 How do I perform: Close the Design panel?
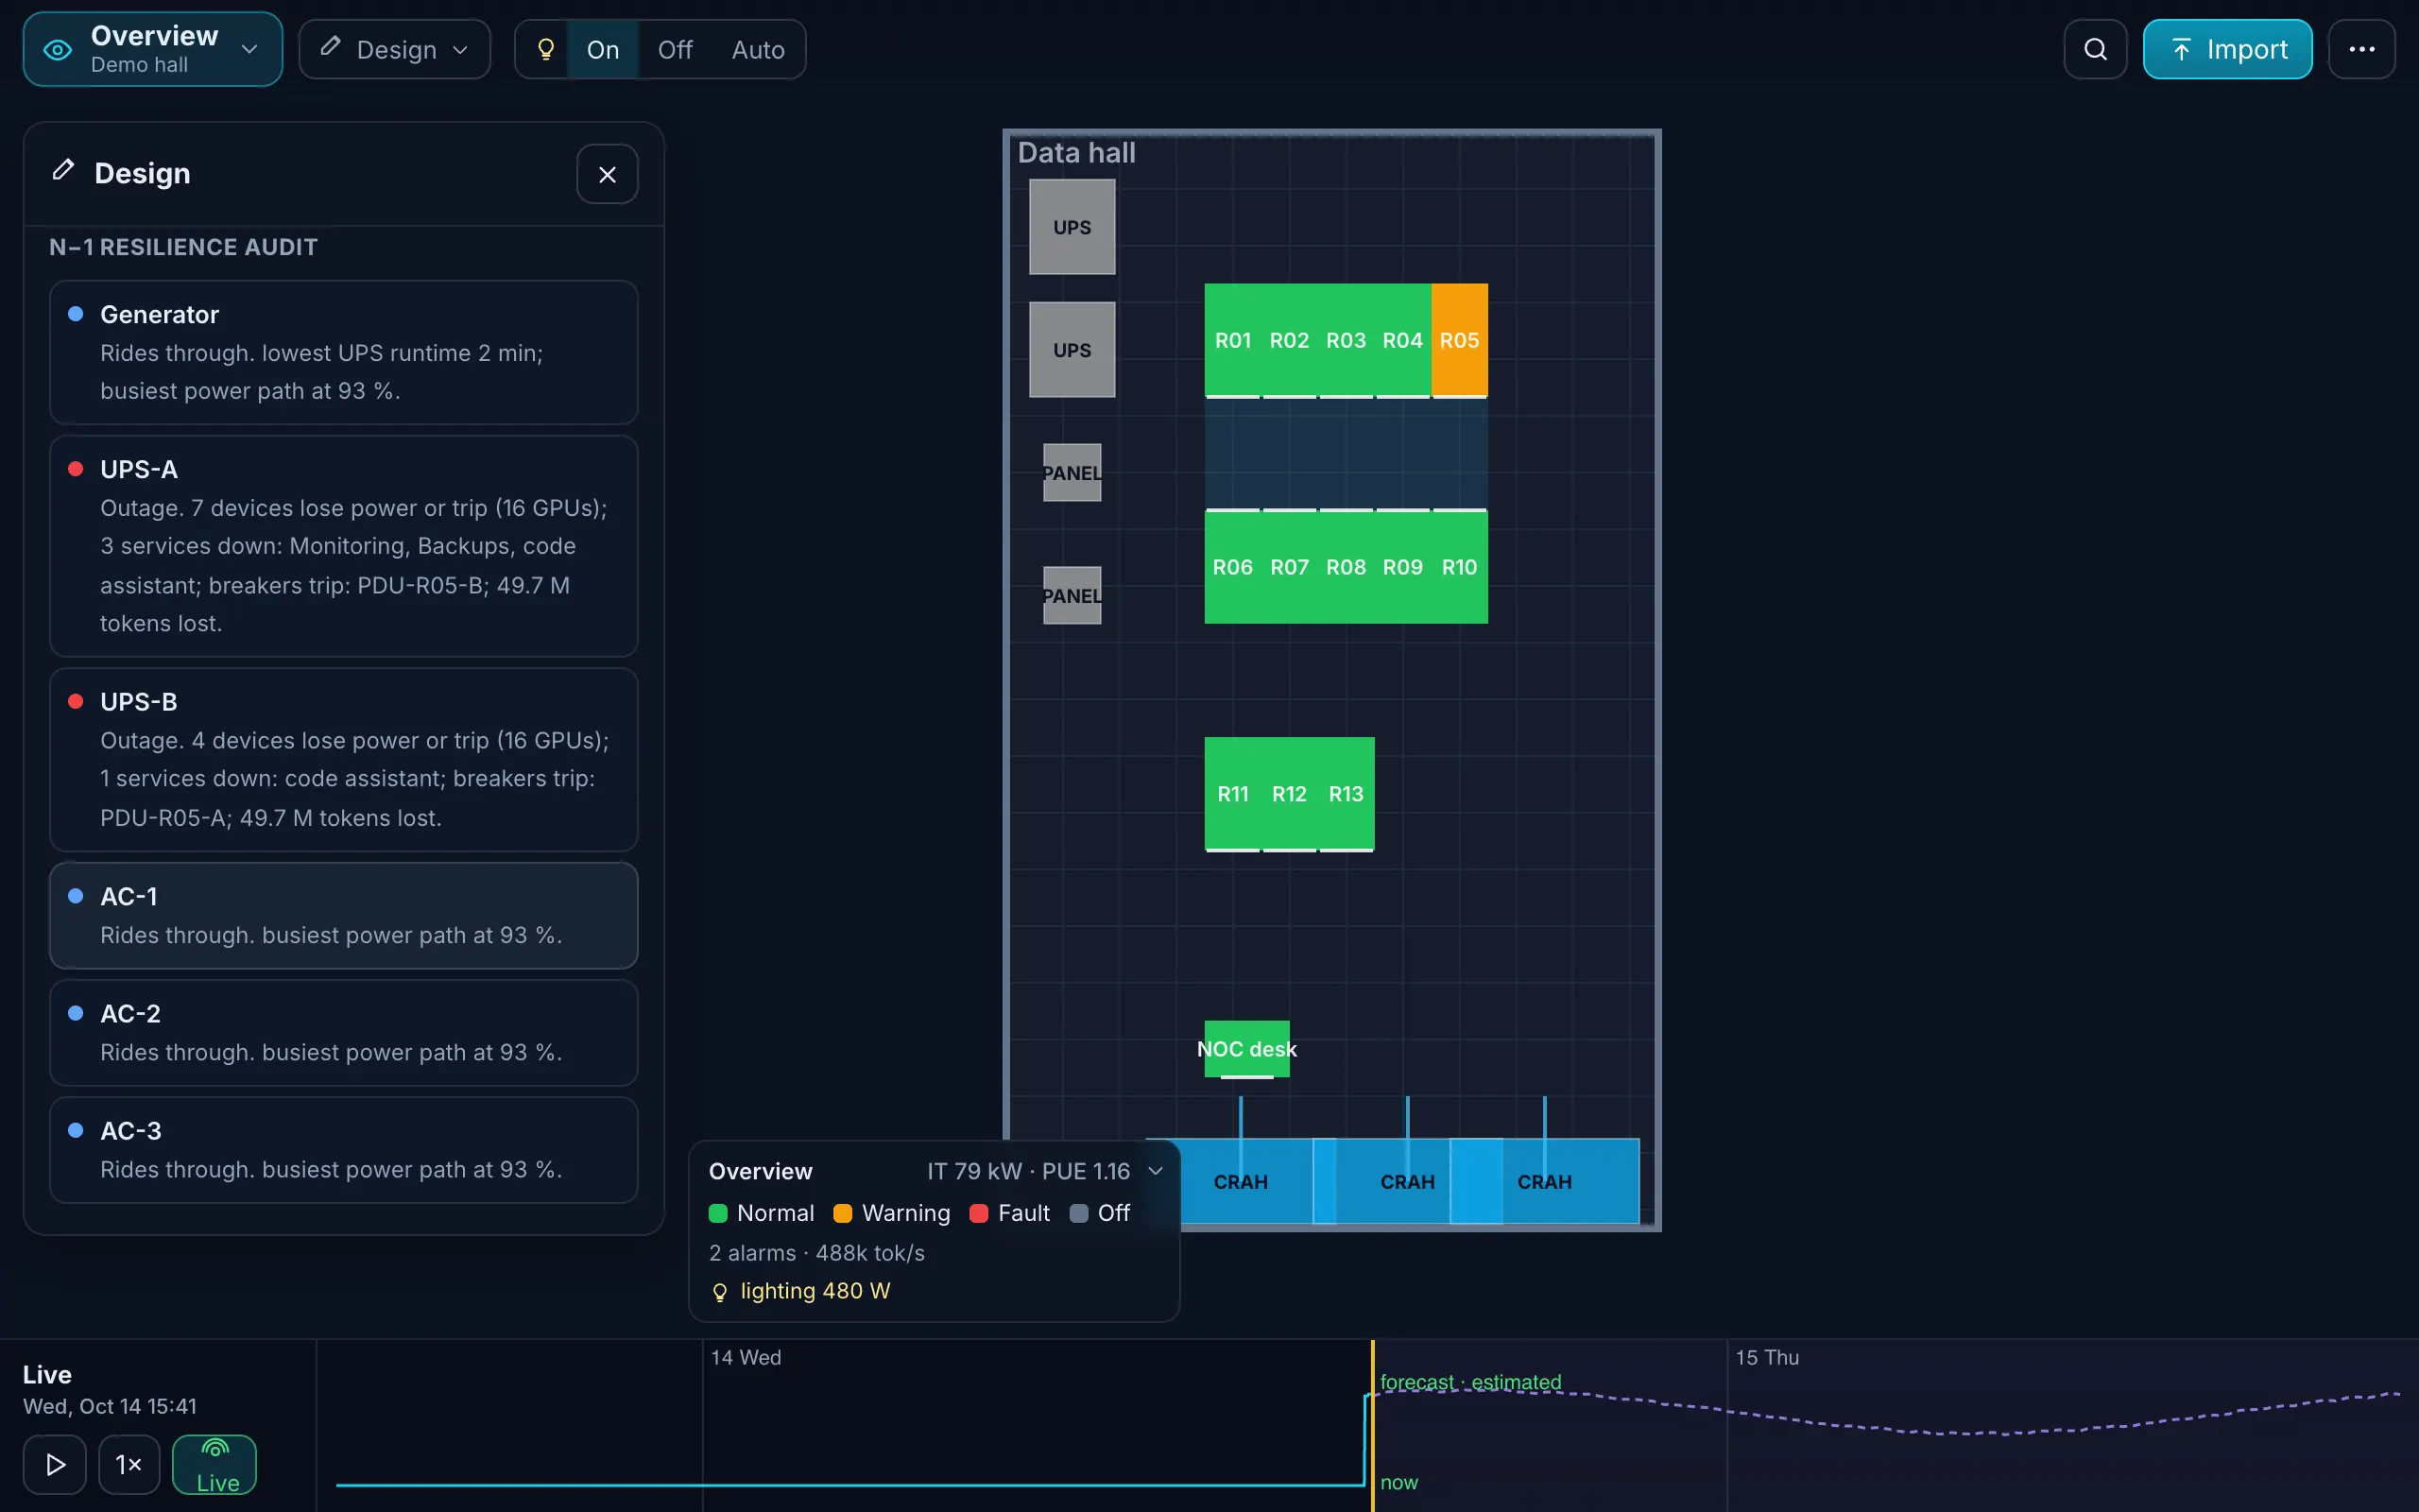(x=607, y=174)
